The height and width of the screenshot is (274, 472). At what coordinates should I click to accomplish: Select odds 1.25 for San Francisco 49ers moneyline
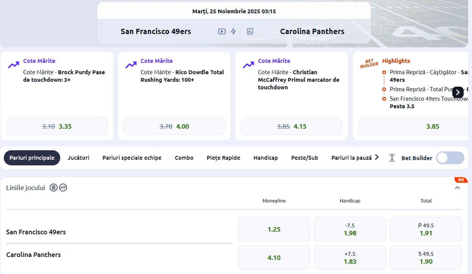pyautogui.click(x=274, y=229)
